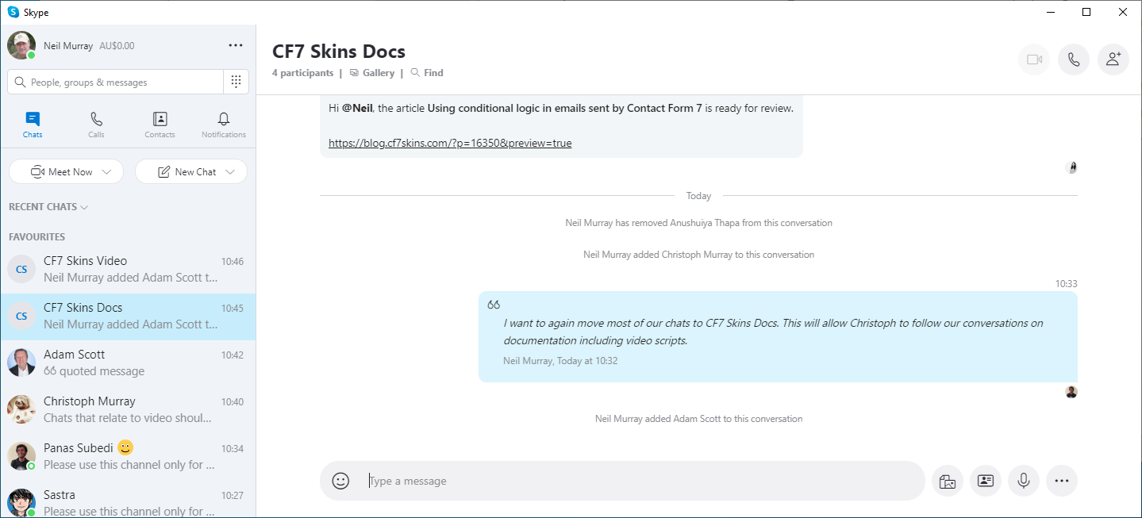Record a voice message

click(1024, 481)
